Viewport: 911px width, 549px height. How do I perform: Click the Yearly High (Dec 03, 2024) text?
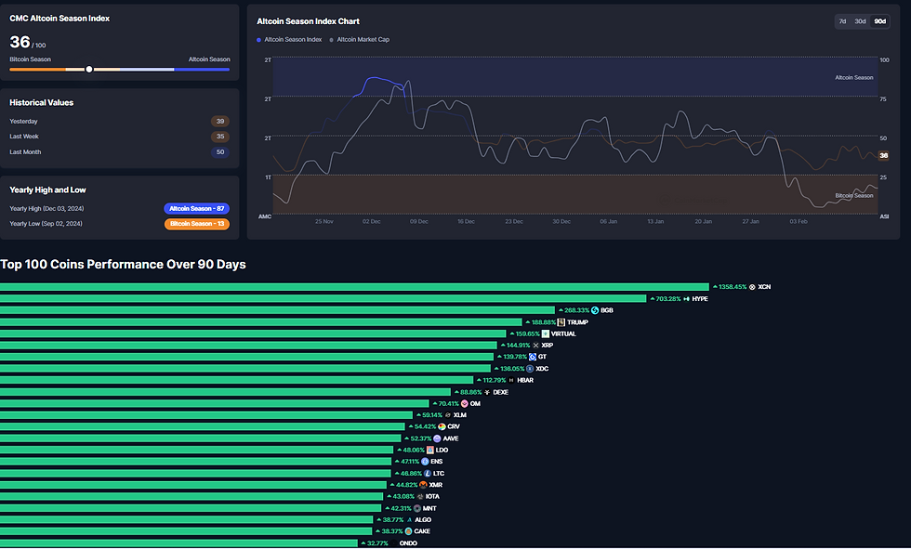(46, 208)
